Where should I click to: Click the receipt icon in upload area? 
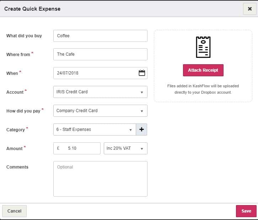[x=203, y=47]
